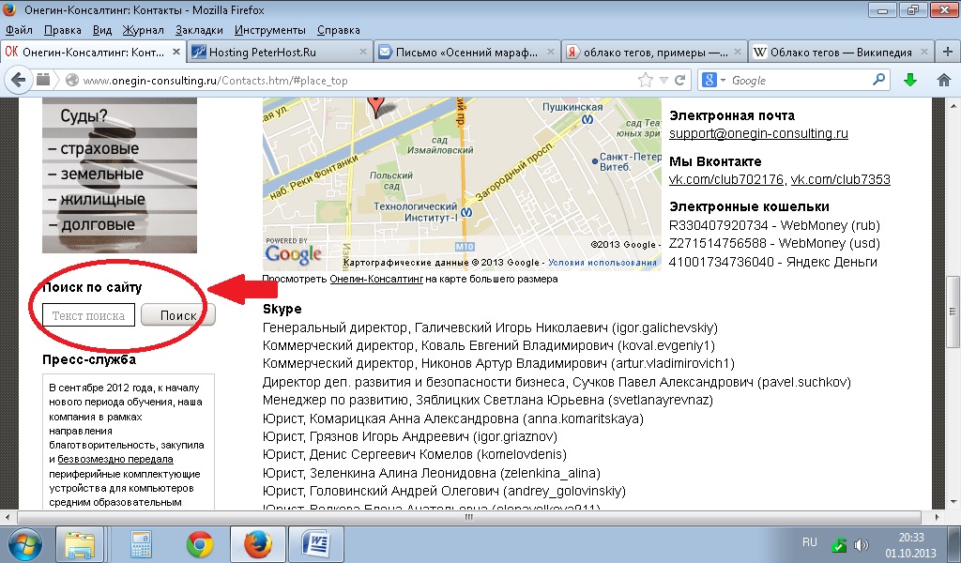The image size is (961, 563).
Task: Reload the page using the refresh icon
Action: point(679,81)
